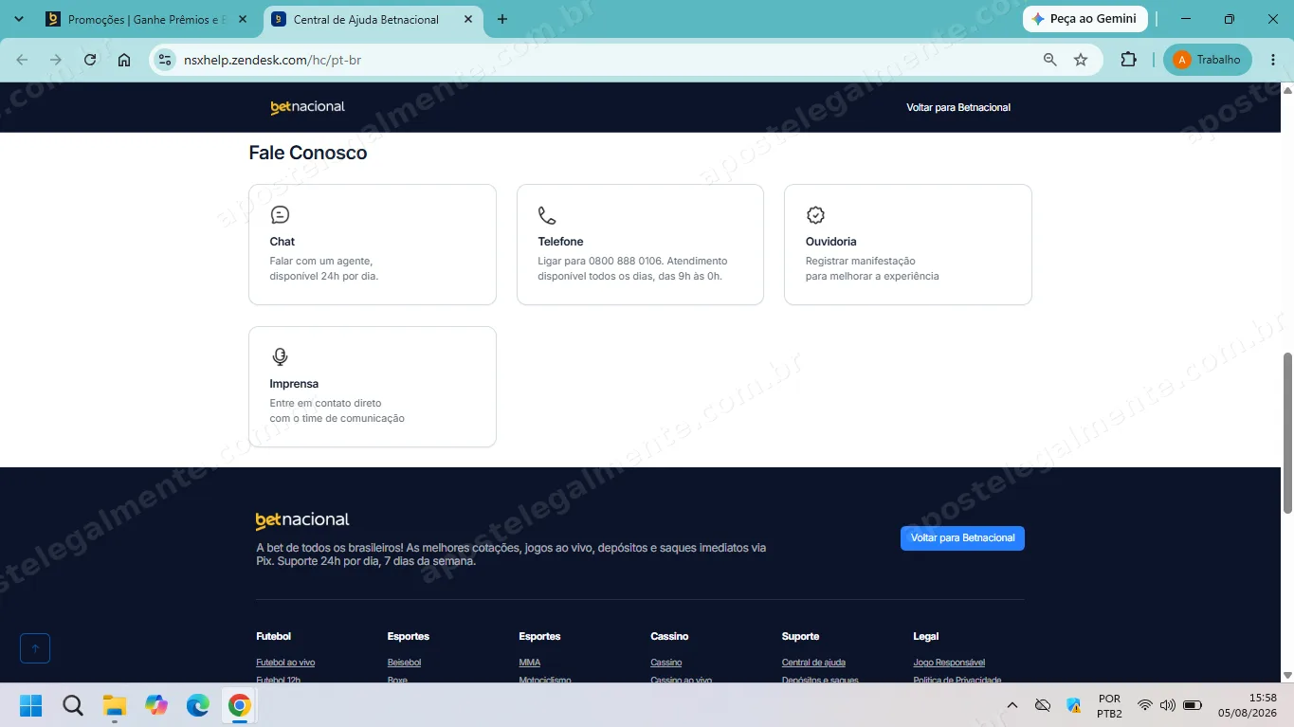Open Central de ajuda footer link
The width and height of the screenshot is (1294, 727).
(813, 663)
